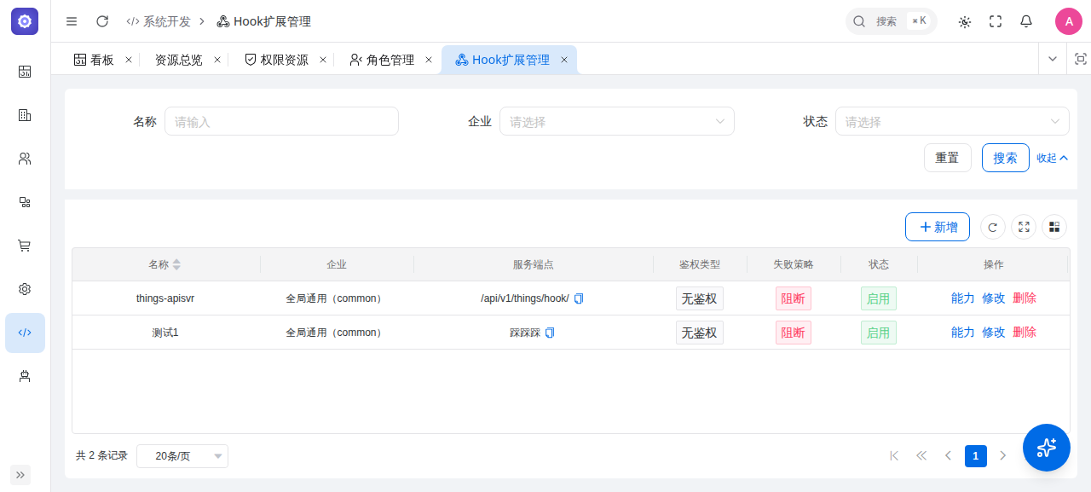Viewport: 1091px width, 492px height.
Task: Open the tabs list chevron dropdown
Action: pyautogui.click(x=1053, y=59)
